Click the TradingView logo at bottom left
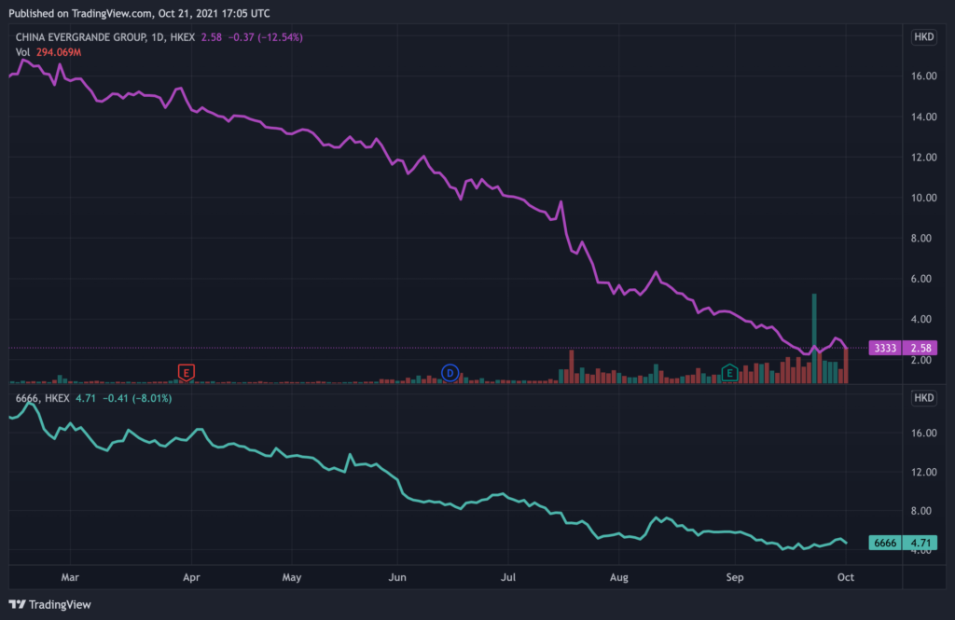955x620 pixels. point(50,604)
